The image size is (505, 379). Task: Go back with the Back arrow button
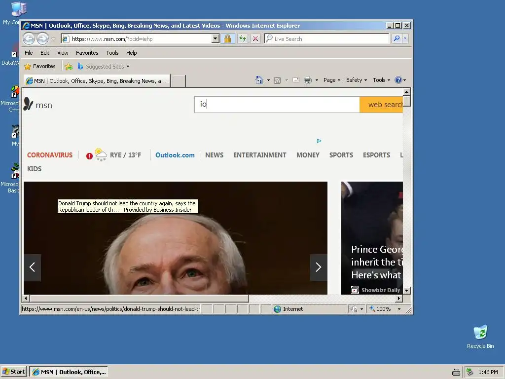point(29,38)
